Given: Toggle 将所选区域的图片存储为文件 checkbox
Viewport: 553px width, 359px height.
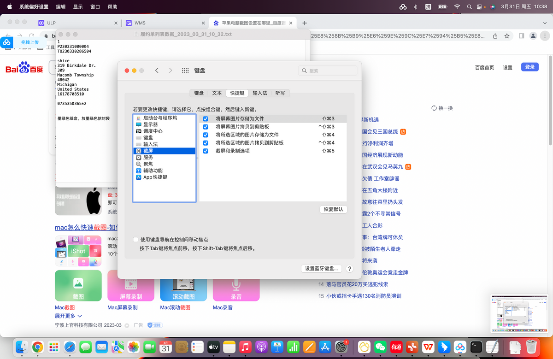Looking at the screenshot, I should click(x=206, y=135).
